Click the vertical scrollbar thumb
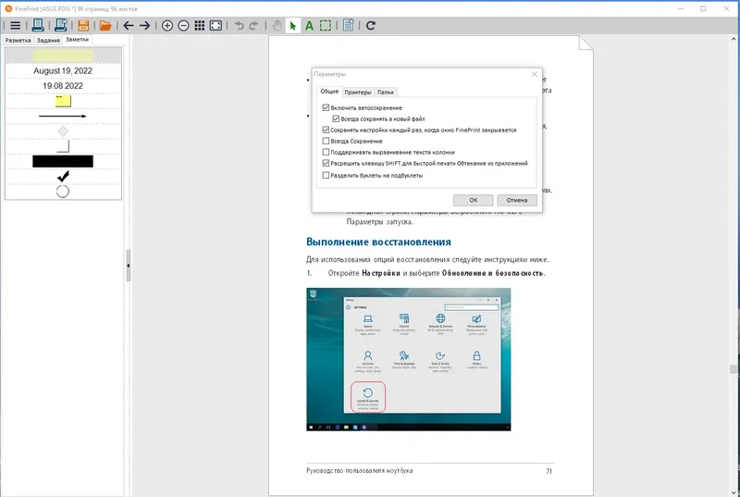The height and width of the screenshot is (497, 740). click(x=734, y=369)
